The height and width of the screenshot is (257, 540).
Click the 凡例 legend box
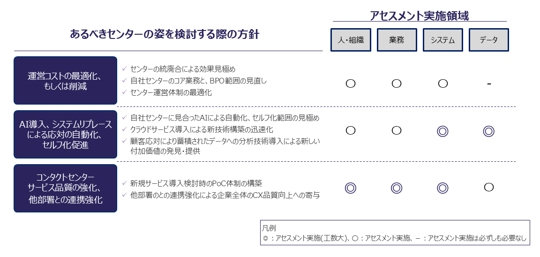click(x=394, y=233)
